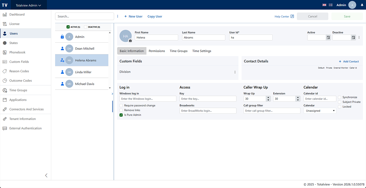Open Time Groups in sidebar
The height and width of the screenshot is (188, 366).
tap(26, 90)
